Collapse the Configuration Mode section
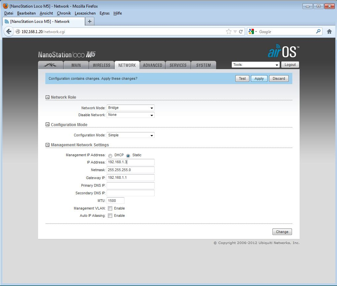 pyautogui.click(x=47, y=124)
